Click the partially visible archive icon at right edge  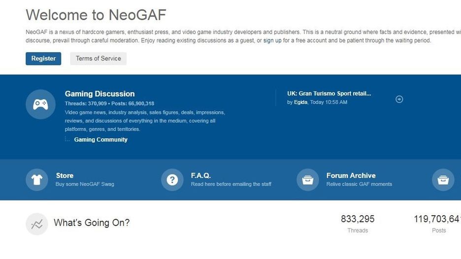(443, 180)
